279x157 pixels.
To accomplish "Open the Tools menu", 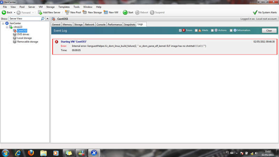I will [76, 7].
